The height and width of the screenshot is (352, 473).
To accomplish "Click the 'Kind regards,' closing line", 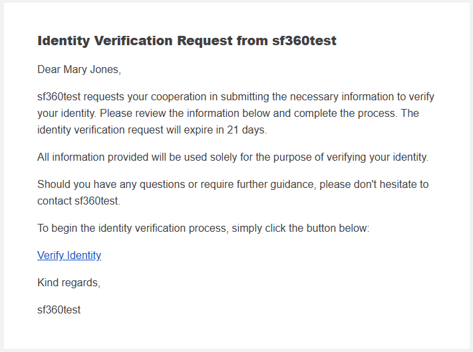I will coord(69,283).
